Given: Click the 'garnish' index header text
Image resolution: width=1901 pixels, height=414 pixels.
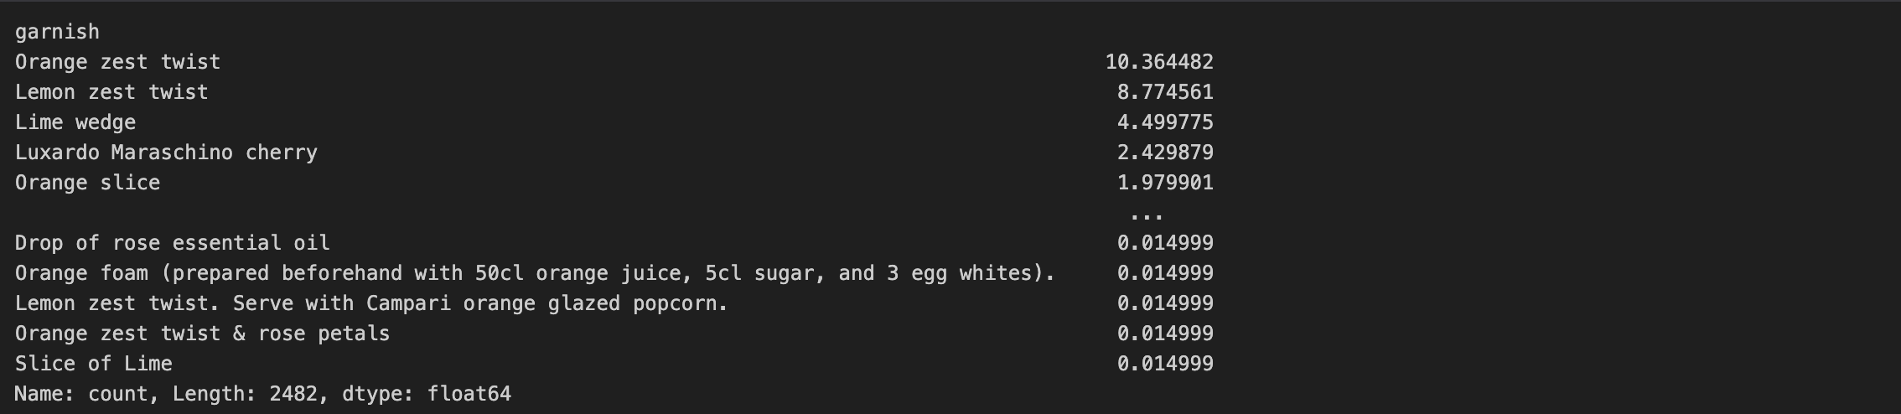Looking at the screenshot, I should click(57, 32).
